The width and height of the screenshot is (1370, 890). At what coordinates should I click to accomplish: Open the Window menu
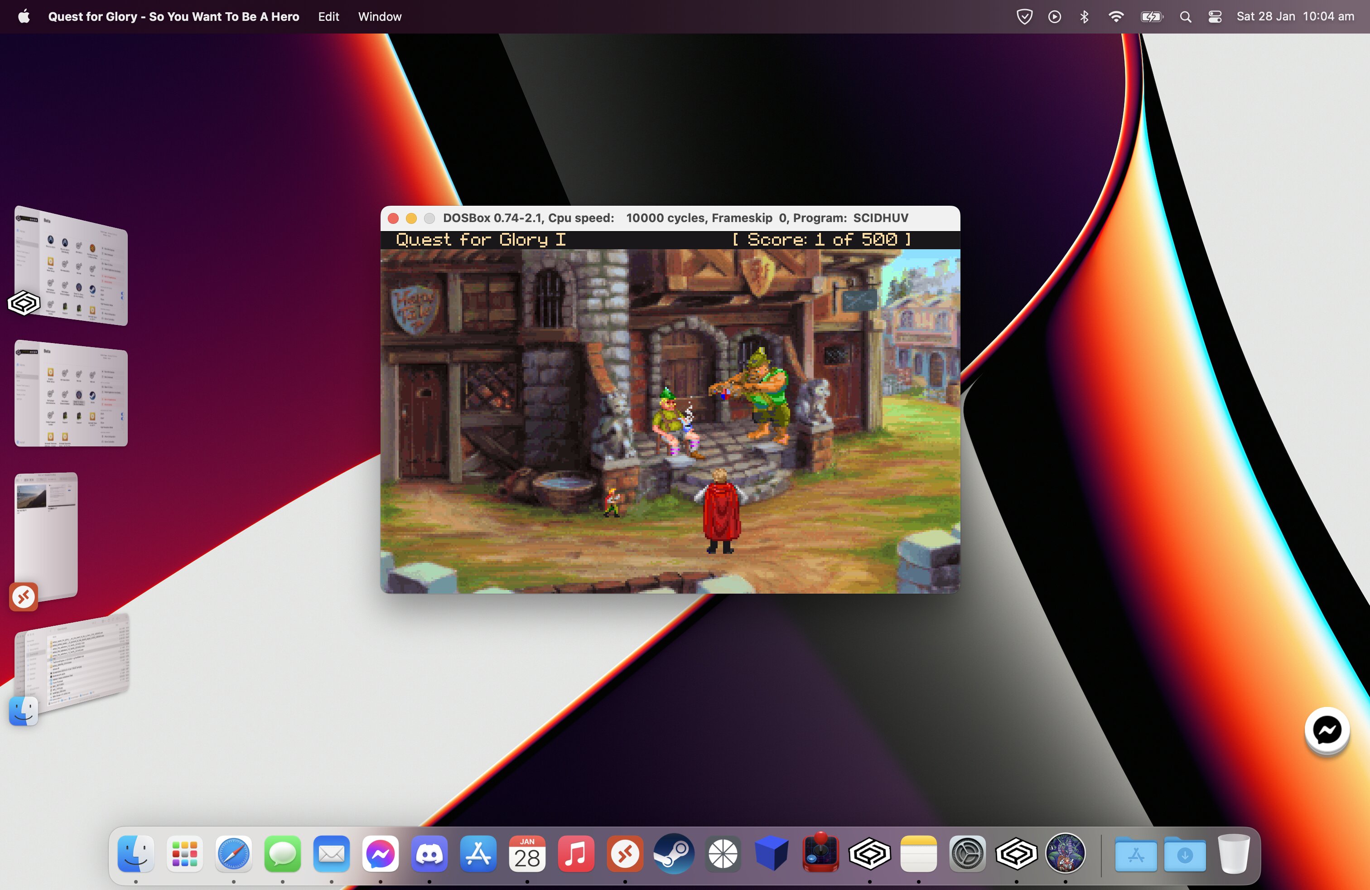(379, 16)
